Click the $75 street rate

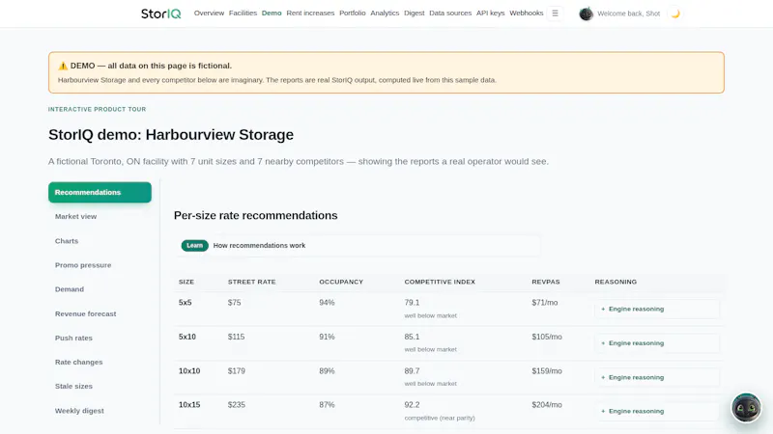(234, 303)
